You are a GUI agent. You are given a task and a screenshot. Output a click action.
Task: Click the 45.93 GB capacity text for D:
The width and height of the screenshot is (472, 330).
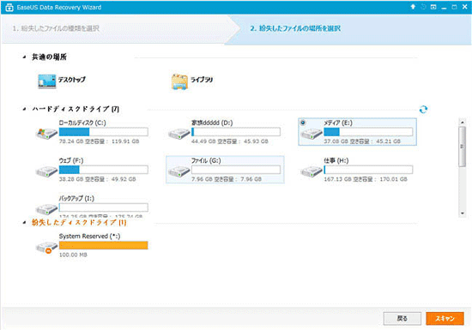(x=256, y=141)
